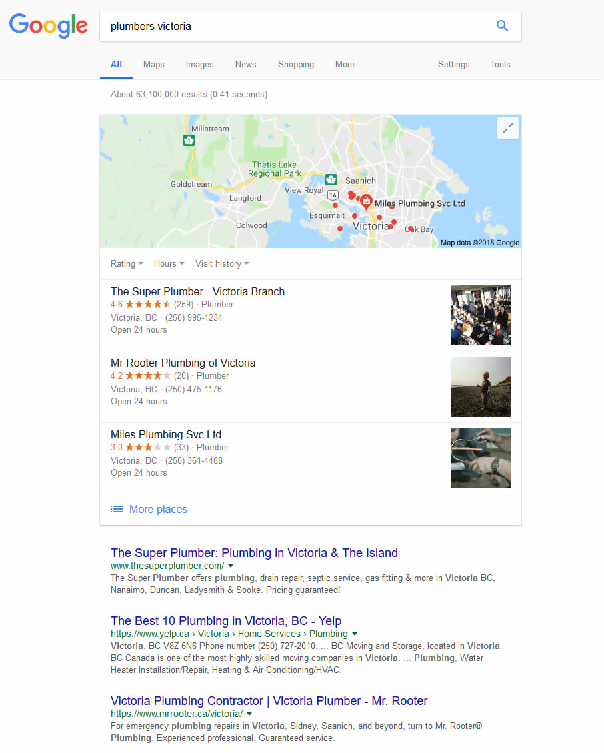Open the Best 10 Plumbing Yelp result
Image resolution: width=604 pixels, height=753 pixels.
point(225,621)
